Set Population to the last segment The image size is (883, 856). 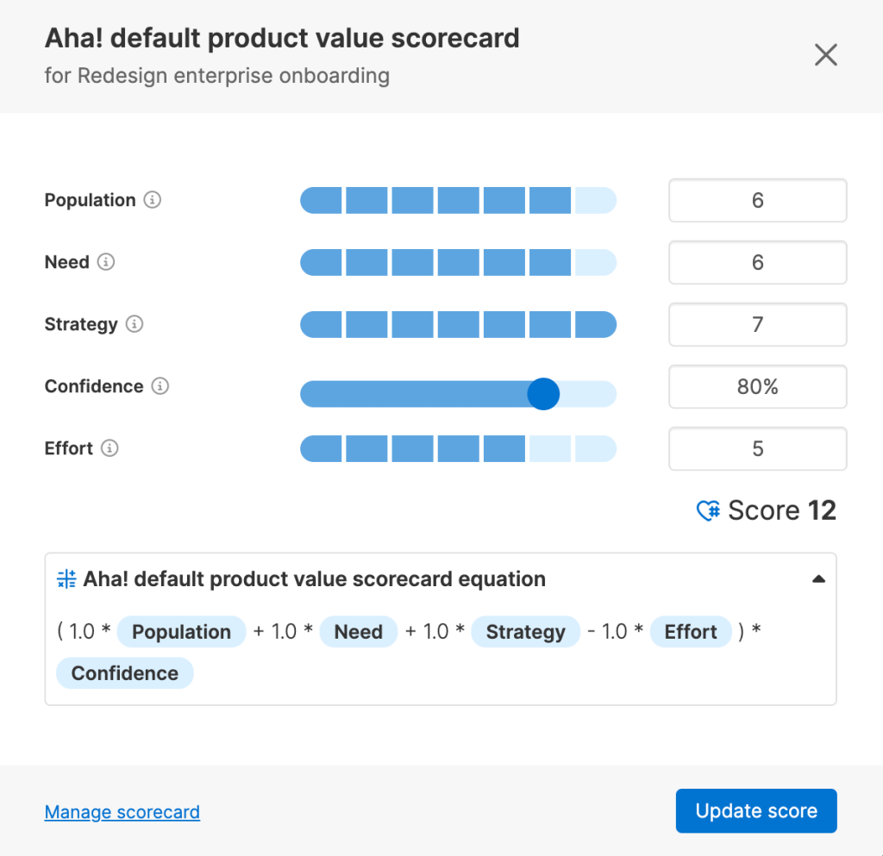click(x=595, y=201)
